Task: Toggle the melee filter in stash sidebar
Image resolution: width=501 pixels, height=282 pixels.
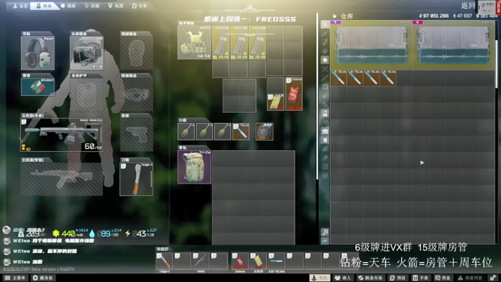Action: tap(325, 78)
